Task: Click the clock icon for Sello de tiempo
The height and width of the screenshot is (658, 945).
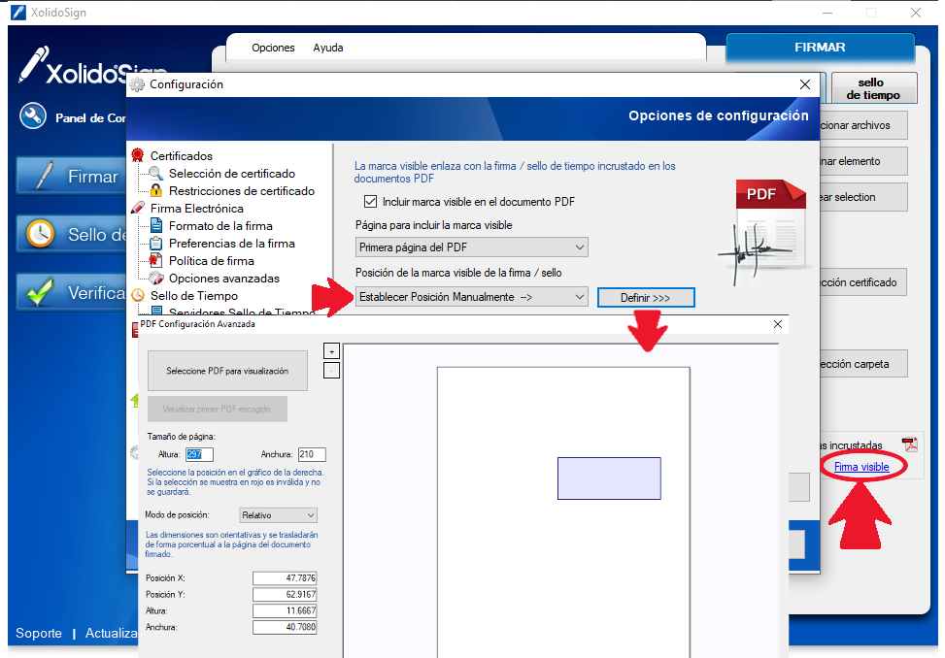Action: point(41,234)
